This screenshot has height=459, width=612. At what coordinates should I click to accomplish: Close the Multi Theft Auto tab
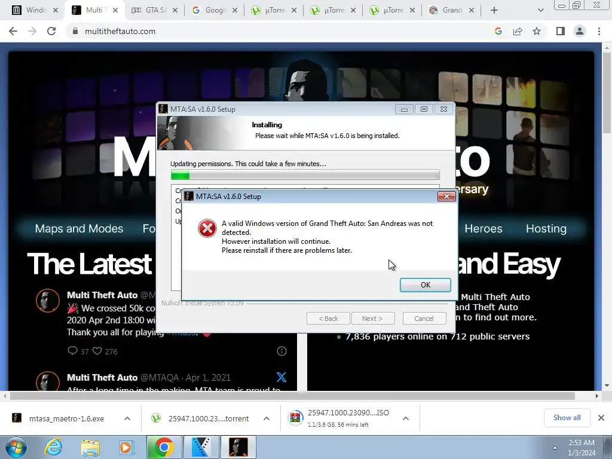tap(115, 10)
